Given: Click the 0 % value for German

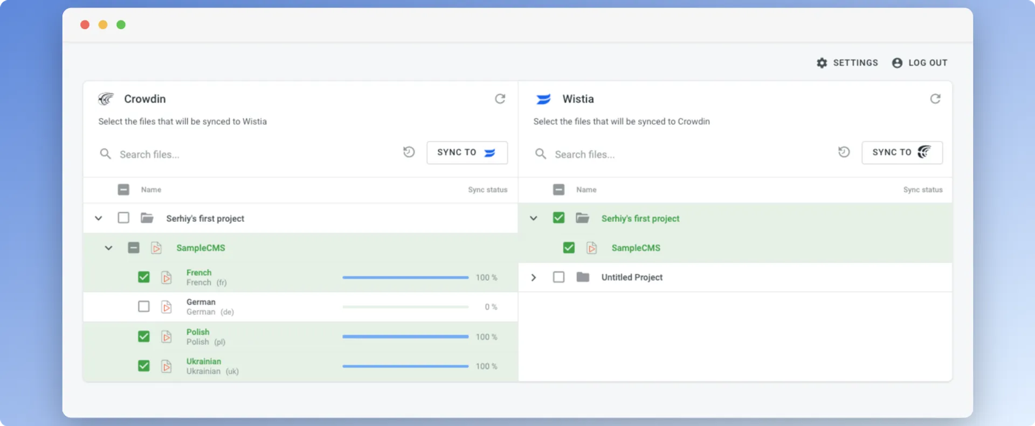Looking at the screenshot, I should [x=491, y=307].
